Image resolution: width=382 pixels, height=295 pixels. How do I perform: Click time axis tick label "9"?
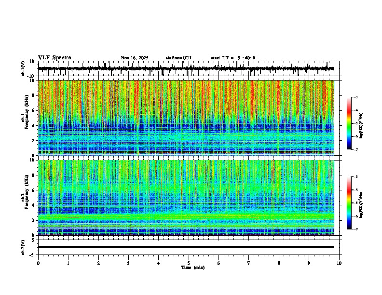309,263
